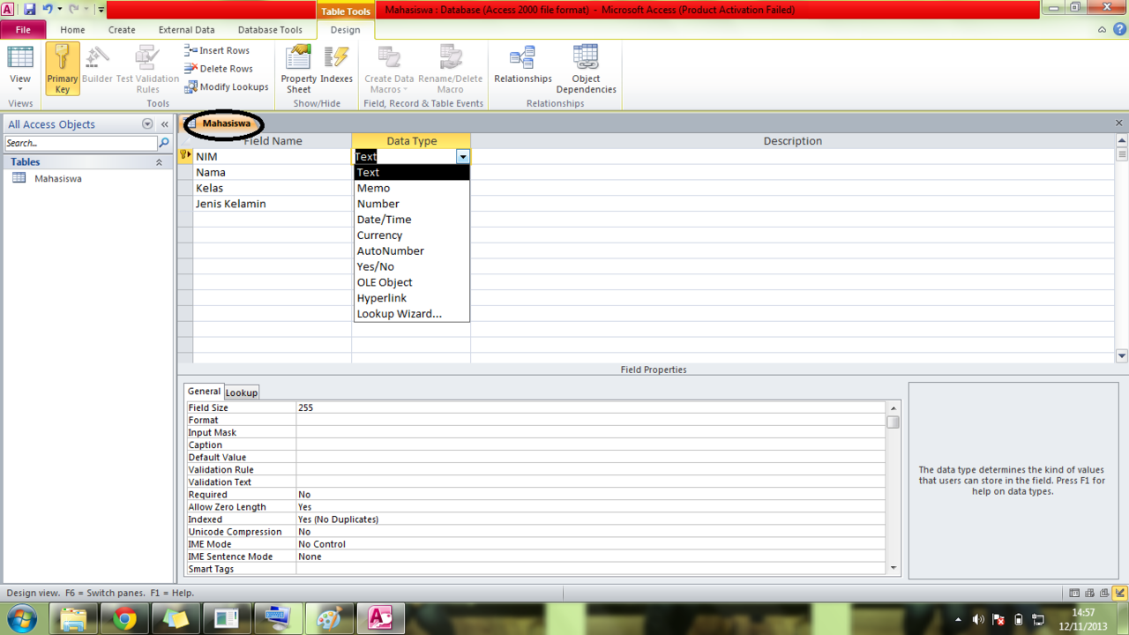1129x635 pixels.
Task: Choose Lookup Wizard from the data type list
Action: [411, 314]
